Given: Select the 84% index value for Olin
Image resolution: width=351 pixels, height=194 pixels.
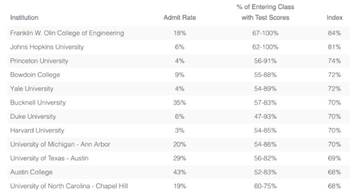Looking at the screenshot, I should pos(335,33).
